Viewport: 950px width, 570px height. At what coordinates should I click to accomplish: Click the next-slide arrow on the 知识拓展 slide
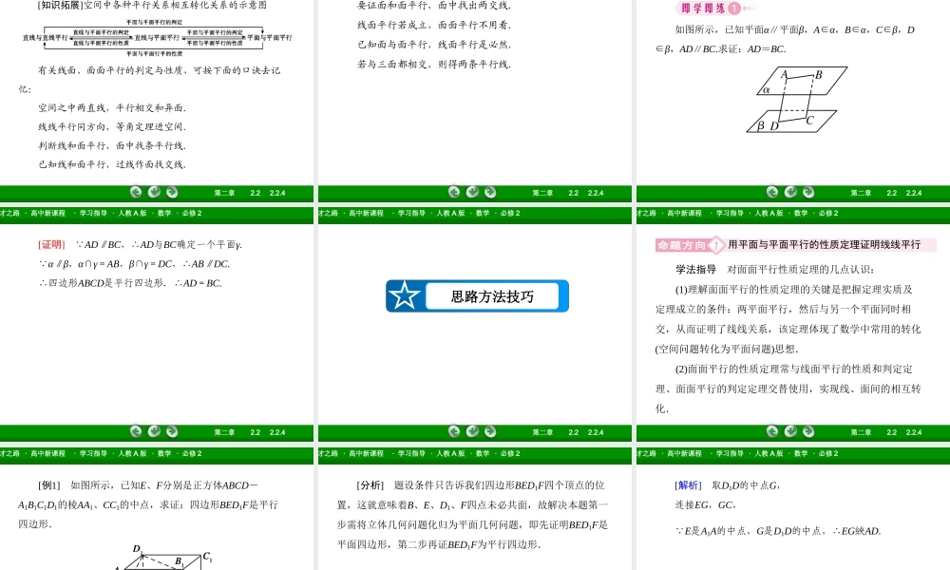[x=171, y=193]
